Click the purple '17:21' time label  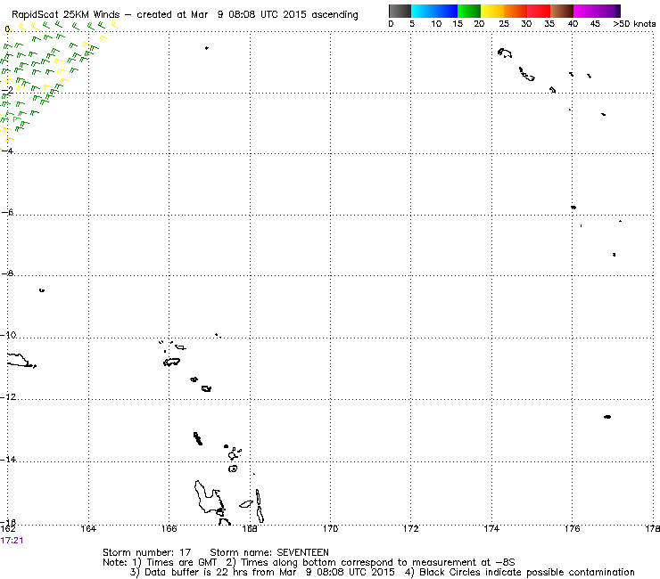(12, 541)
